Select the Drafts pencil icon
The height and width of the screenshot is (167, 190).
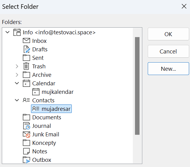(x=26, y=49)
